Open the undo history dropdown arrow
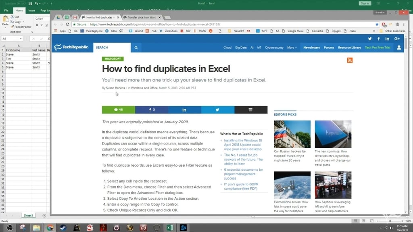This screenshot has width=413, height=232. 40,3
